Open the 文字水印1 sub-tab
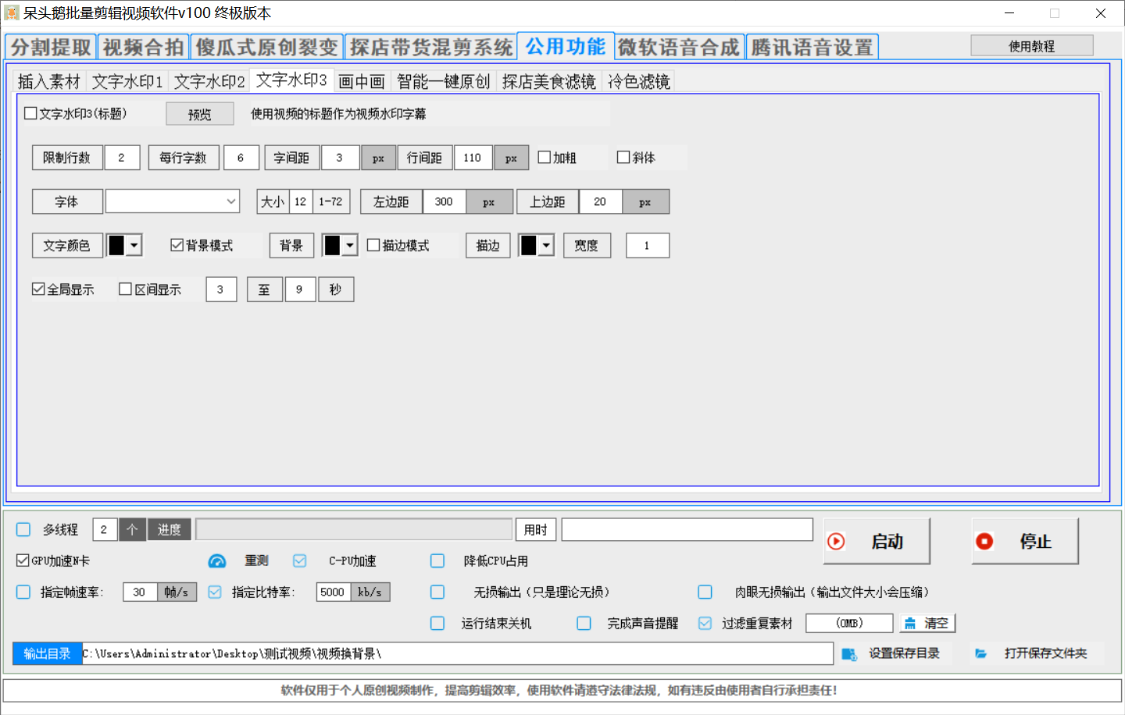 tap(127, 81)
